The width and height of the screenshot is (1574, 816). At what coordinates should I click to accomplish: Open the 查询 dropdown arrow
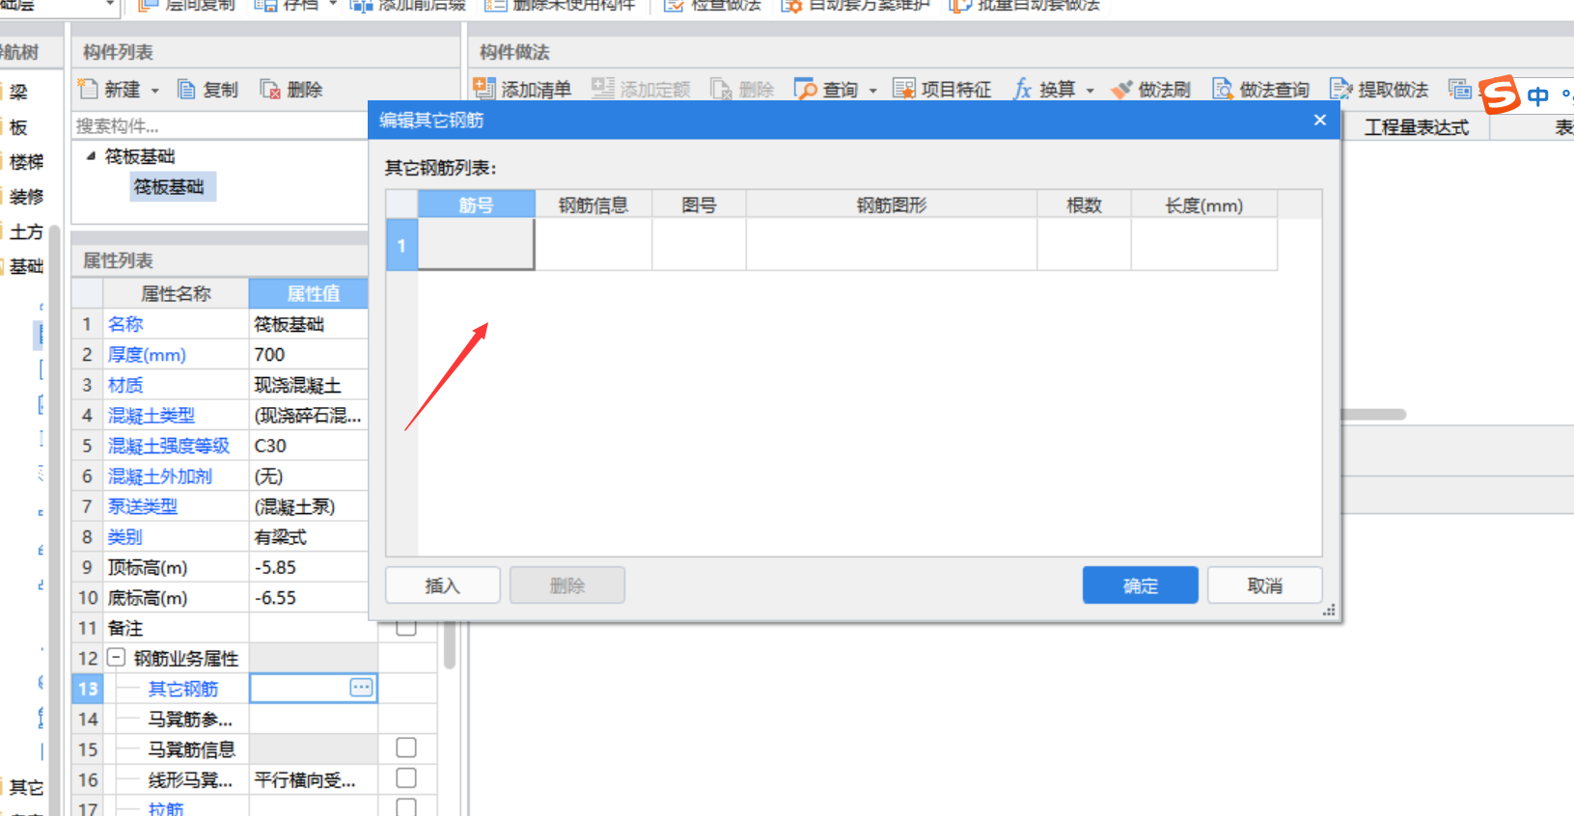point(873,91)
